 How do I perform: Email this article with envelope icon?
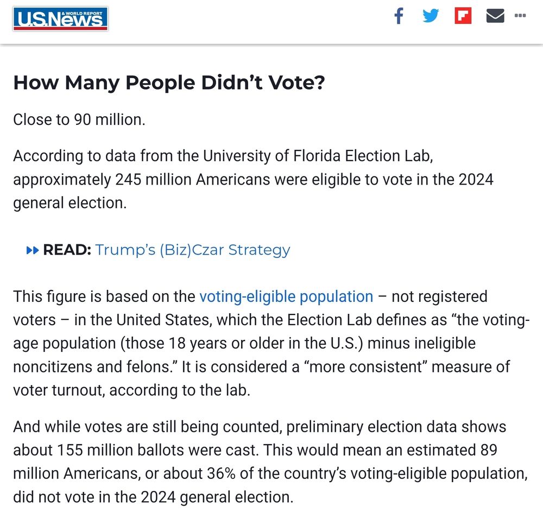[495, 16]
